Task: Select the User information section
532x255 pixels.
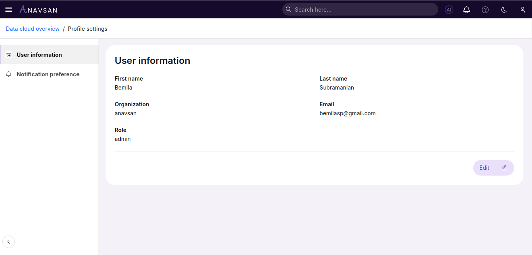Action: tap(39, 55)
